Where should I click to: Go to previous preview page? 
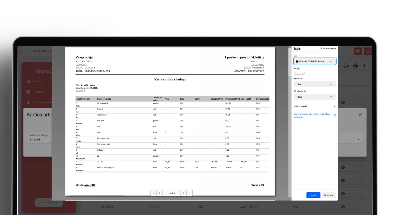point(159,193)
